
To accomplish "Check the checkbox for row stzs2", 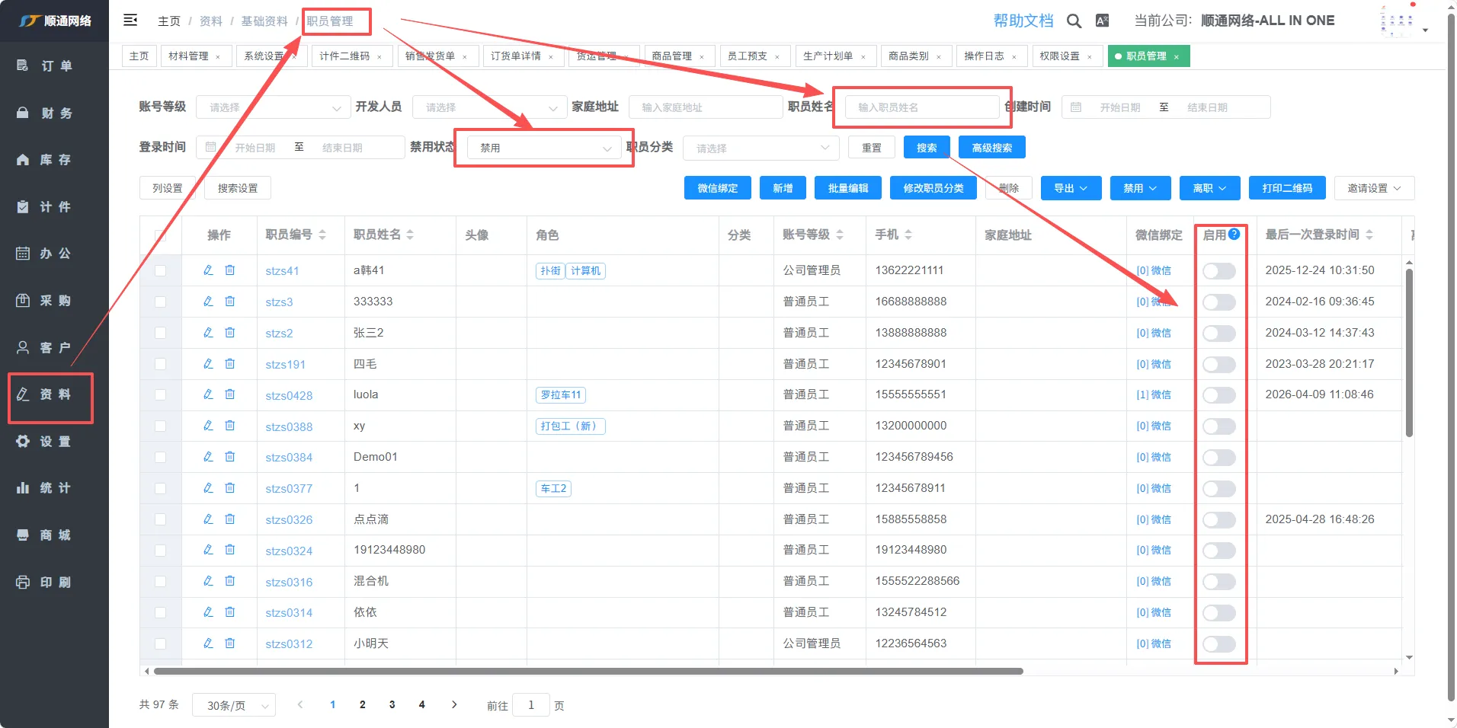I will (x=160, y=333).
